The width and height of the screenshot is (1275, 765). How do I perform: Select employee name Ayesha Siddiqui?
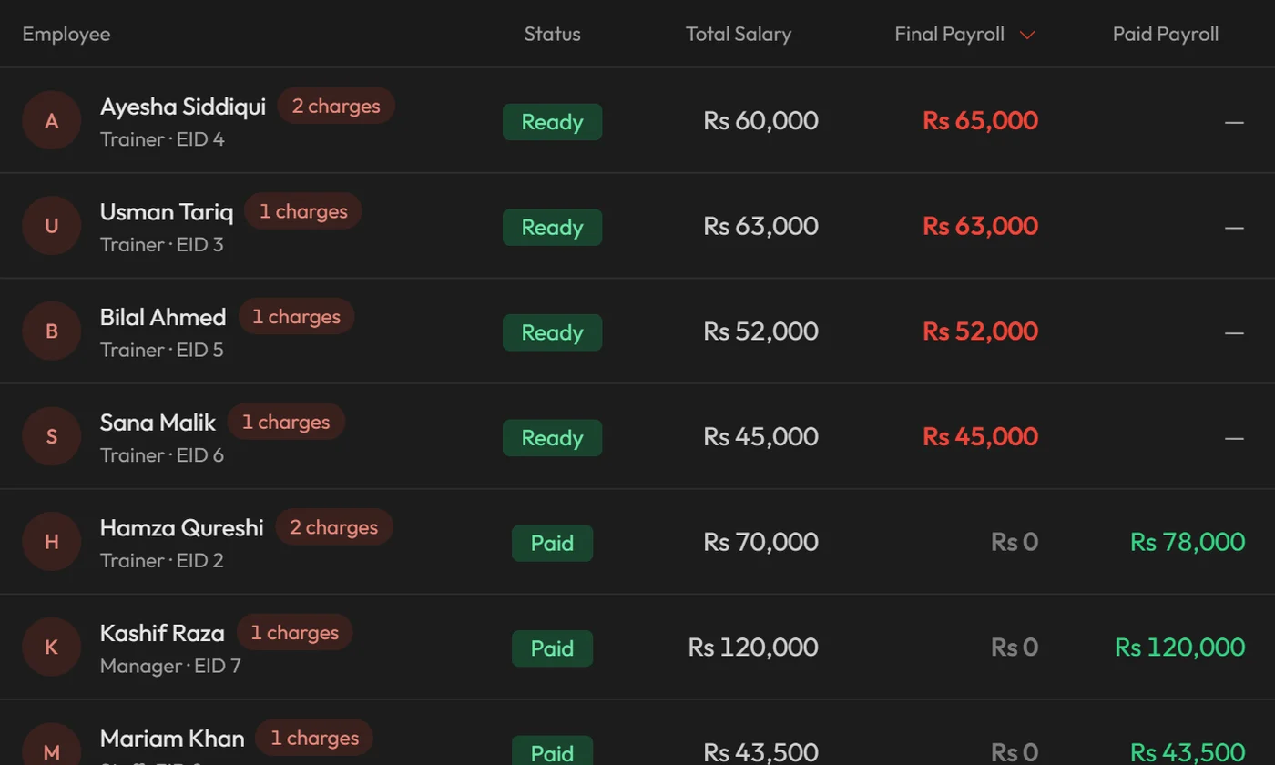coord(183,107)
